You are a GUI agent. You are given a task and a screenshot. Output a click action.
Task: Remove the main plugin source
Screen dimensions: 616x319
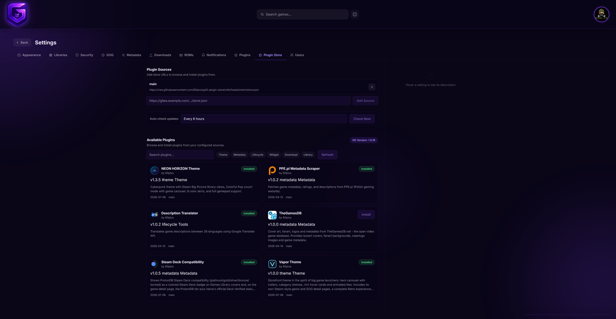(x=372, y=87)
